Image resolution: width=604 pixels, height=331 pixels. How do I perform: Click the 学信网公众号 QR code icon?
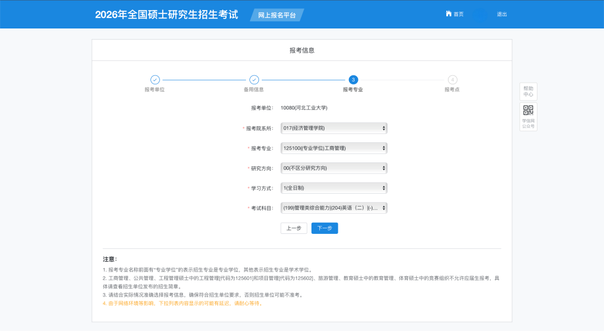click(x=528, y=111)
